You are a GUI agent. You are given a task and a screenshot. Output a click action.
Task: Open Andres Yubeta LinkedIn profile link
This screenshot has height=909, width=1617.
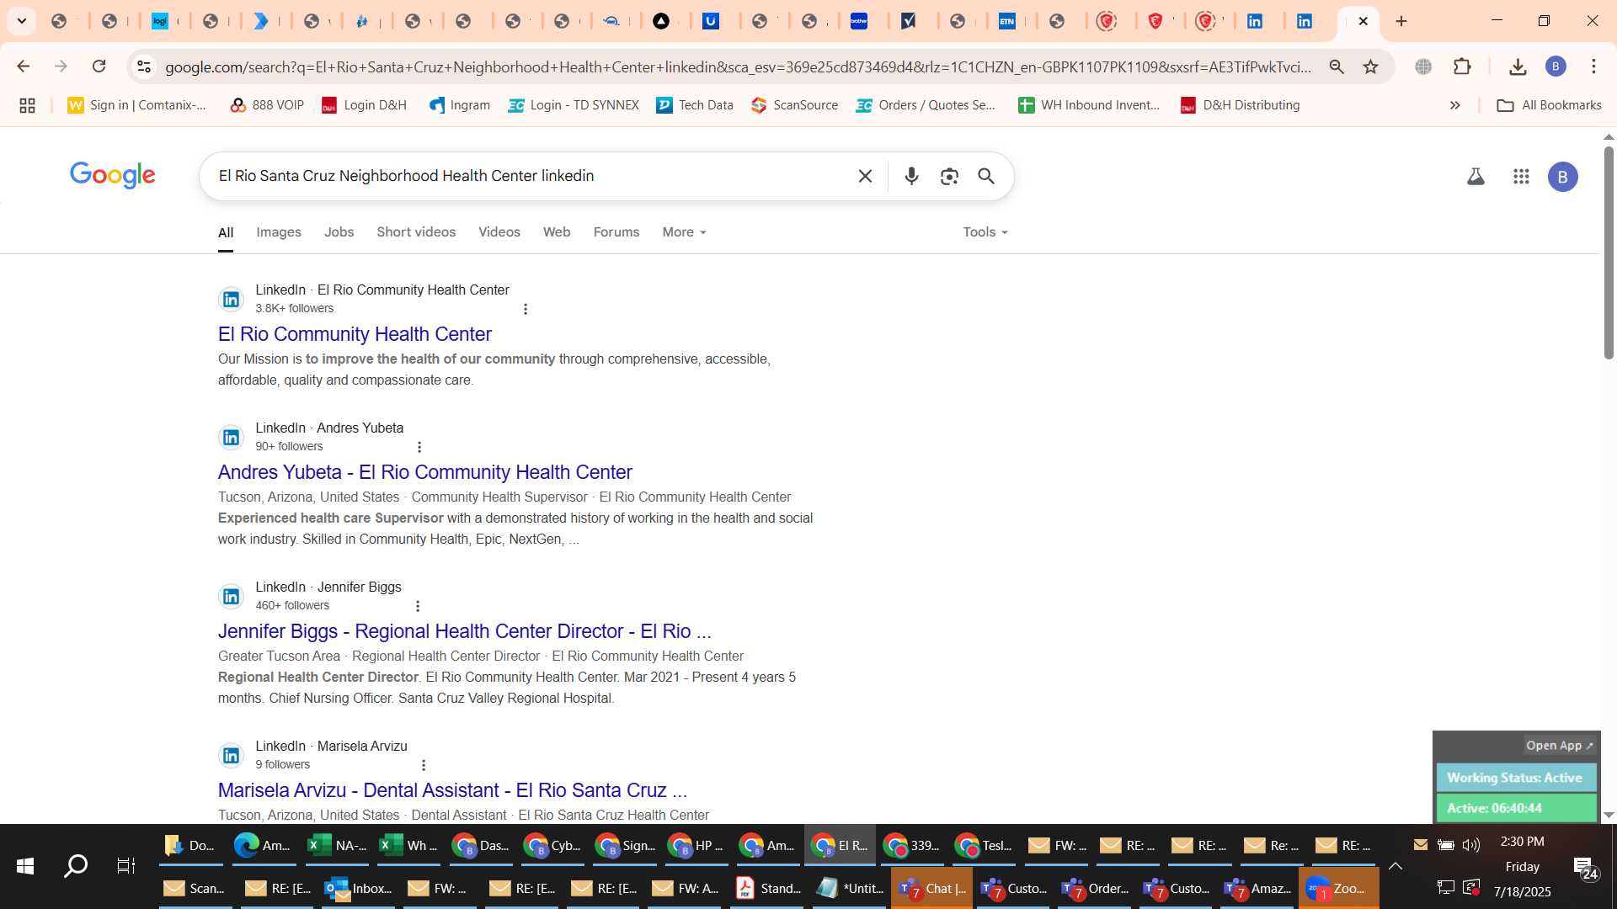(425, 472)
